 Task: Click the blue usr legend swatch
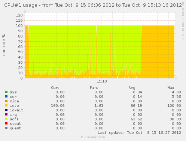point(6,96)
